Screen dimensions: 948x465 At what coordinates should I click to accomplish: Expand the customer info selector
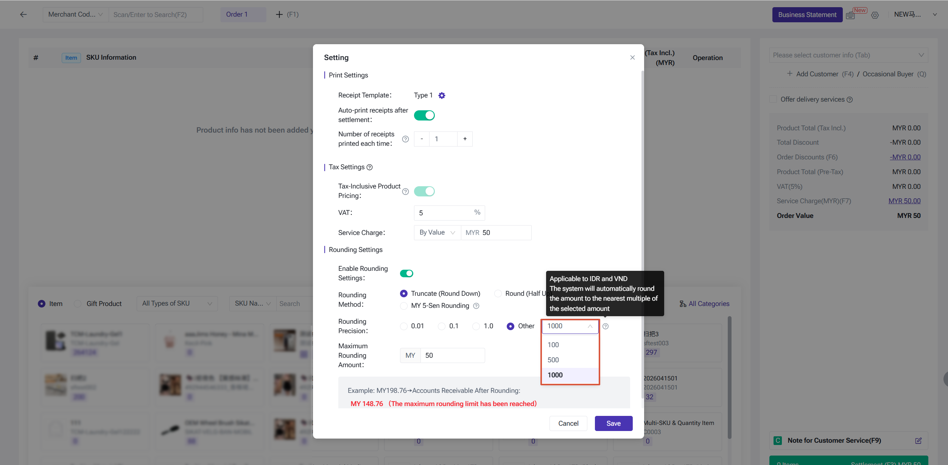click(848, 55)
